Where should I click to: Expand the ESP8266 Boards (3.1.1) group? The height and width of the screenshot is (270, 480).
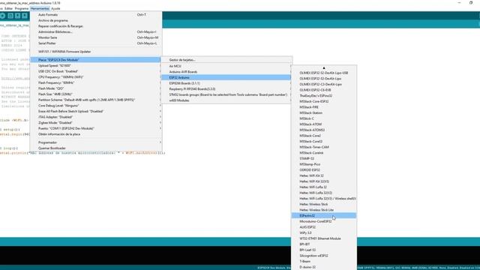point(226,83)
